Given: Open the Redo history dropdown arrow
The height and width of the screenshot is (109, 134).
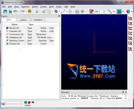Looking at the screenshot, I should tap(26, 11).
